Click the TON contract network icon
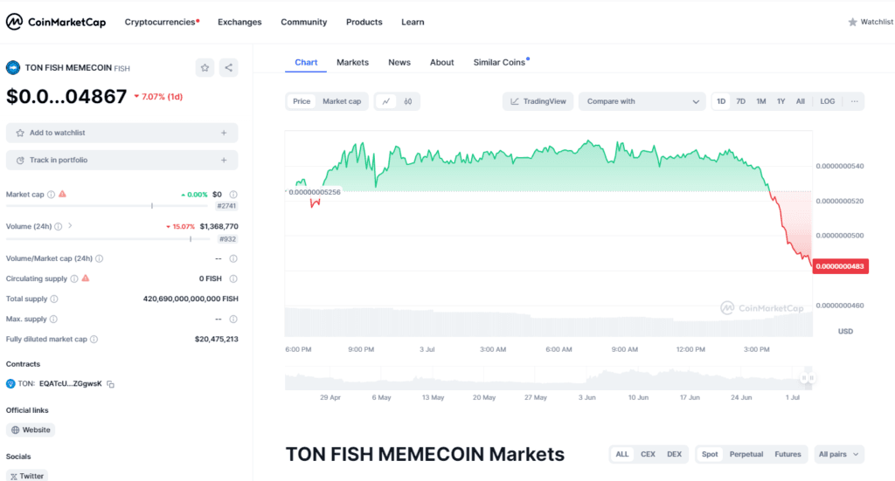The height and width of the screenshot is (481, 895). tap(10, 384)
